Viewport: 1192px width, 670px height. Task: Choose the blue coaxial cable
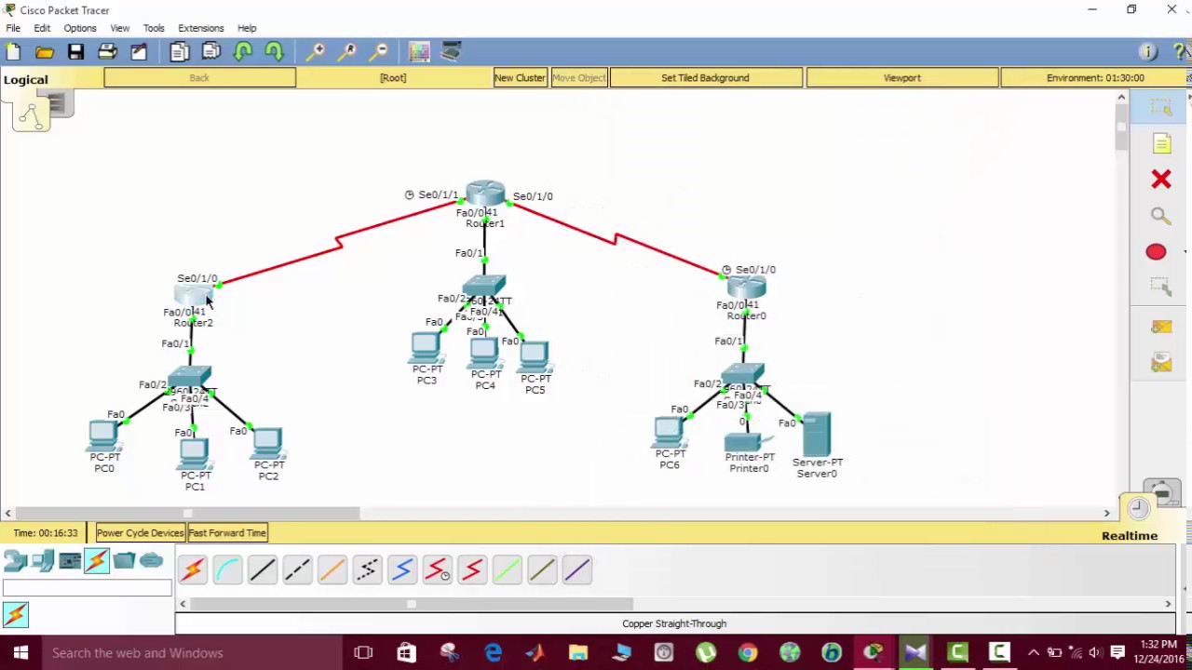(x=402, y=569)
